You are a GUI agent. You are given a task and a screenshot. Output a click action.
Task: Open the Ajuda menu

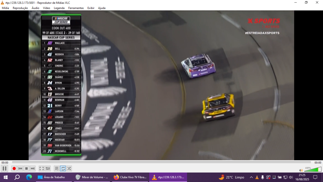[x=102, y=8]
